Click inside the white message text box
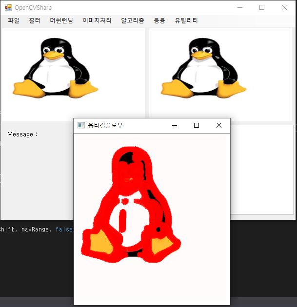Viewport: 297px width, 307px height. click(262, 170)
